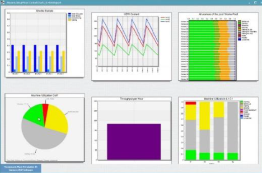This screenshot has width=262, height=173.
Task: Click the green line entry in HBW legend
Action: coord(165,19)
